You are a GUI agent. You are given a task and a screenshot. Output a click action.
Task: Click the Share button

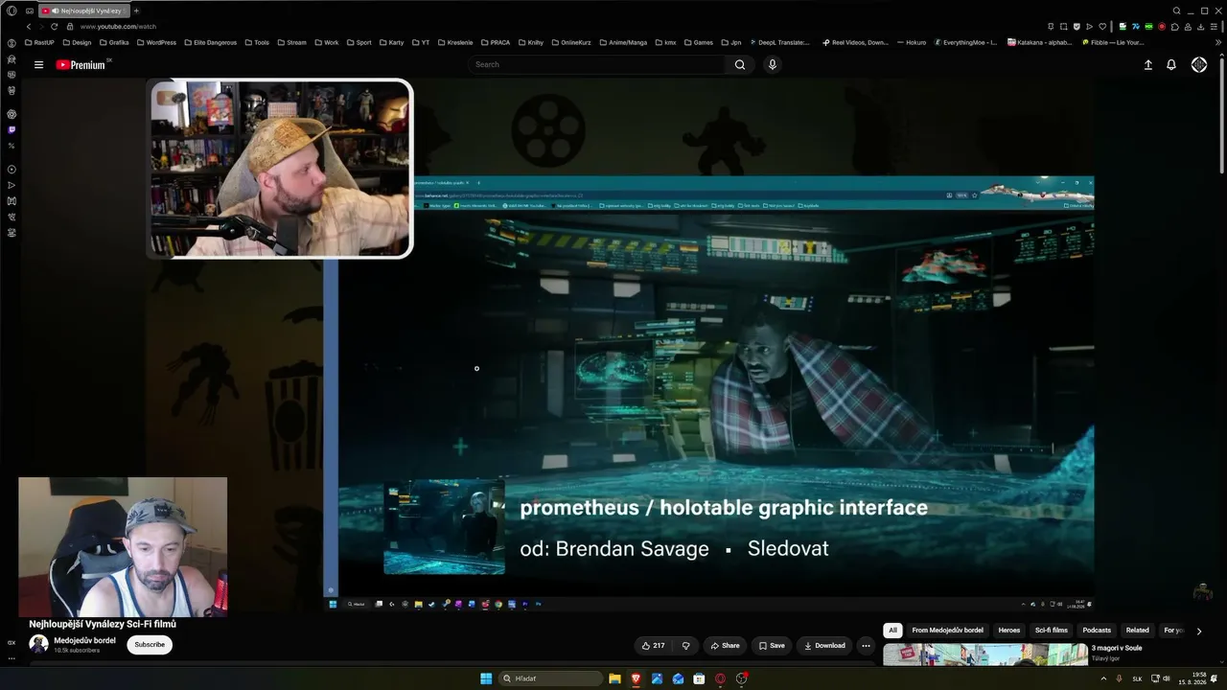724,646
